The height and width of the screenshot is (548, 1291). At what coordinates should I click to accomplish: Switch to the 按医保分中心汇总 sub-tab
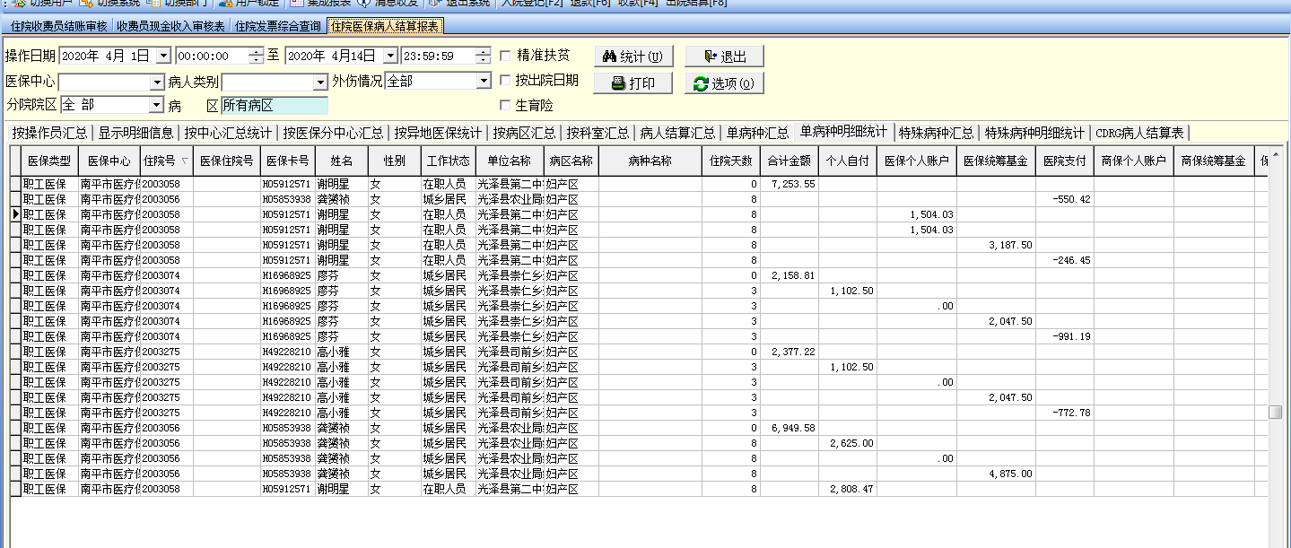(333, 133)
